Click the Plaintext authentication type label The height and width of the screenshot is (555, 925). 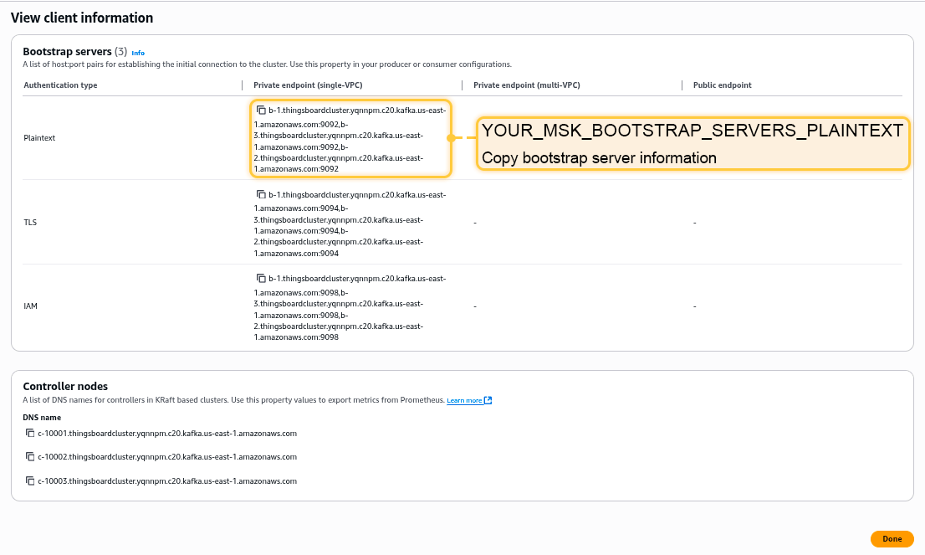39,138
